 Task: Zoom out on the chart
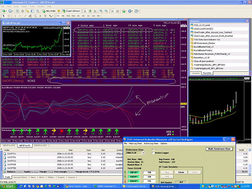(x=106, y=11)
